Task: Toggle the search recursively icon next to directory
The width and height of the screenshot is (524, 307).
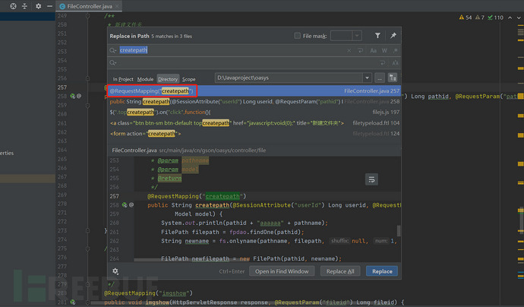Action: (393, 78)
